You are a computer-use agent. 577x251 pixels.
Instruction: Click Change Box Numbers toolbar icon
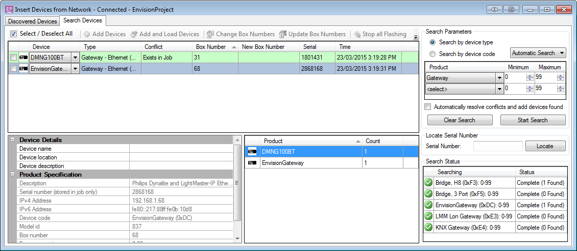[x=210, y=34]
